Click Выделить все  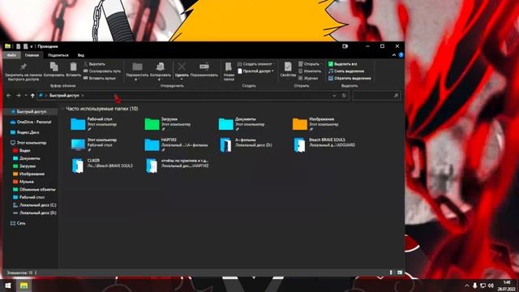(x=342, y=64)
